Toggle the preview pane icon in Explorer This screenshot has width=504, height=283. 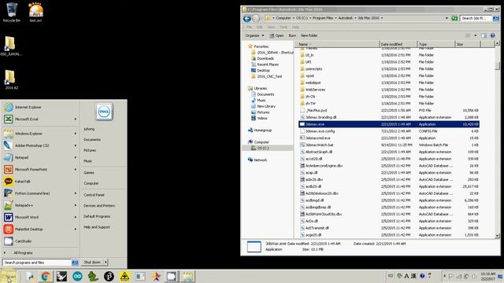tap(484, 35)
